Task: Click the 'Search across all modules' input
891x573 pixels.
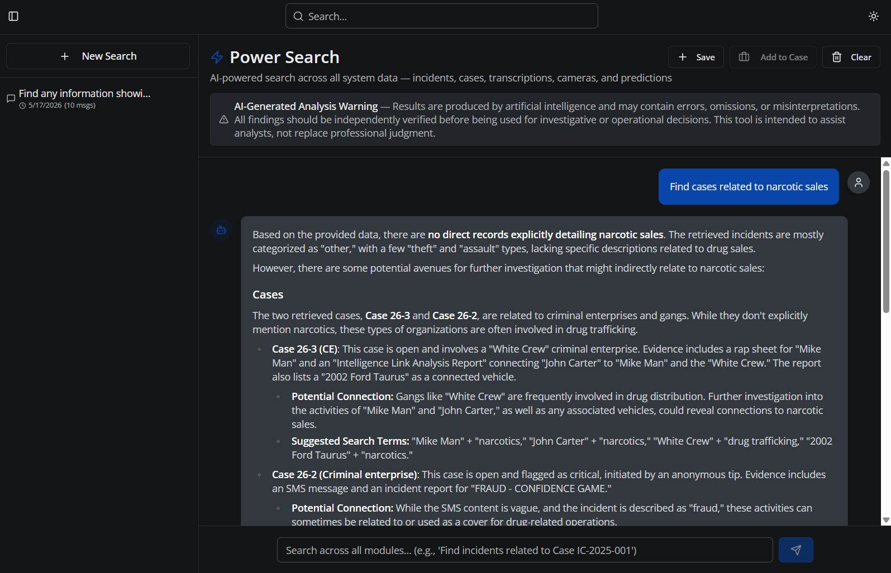Action: point(525,550)
